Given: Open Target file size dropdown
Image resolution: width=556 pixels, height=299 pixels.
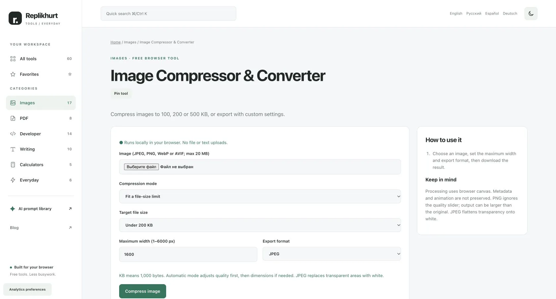Looking at the screenshot, I should [x=260, y=225].
